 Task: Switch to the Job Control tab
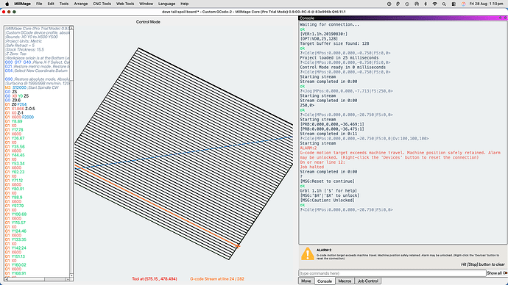click(367, 281)
